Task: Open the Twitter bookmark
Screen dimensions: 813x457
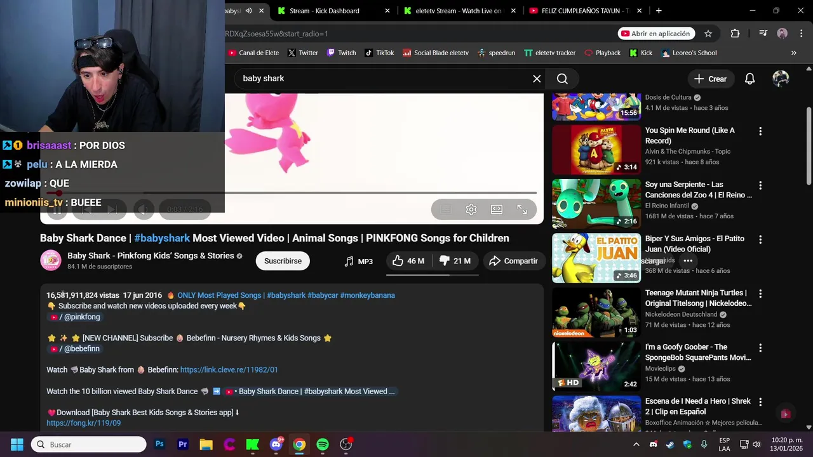Action: click(x=302, y=53)
